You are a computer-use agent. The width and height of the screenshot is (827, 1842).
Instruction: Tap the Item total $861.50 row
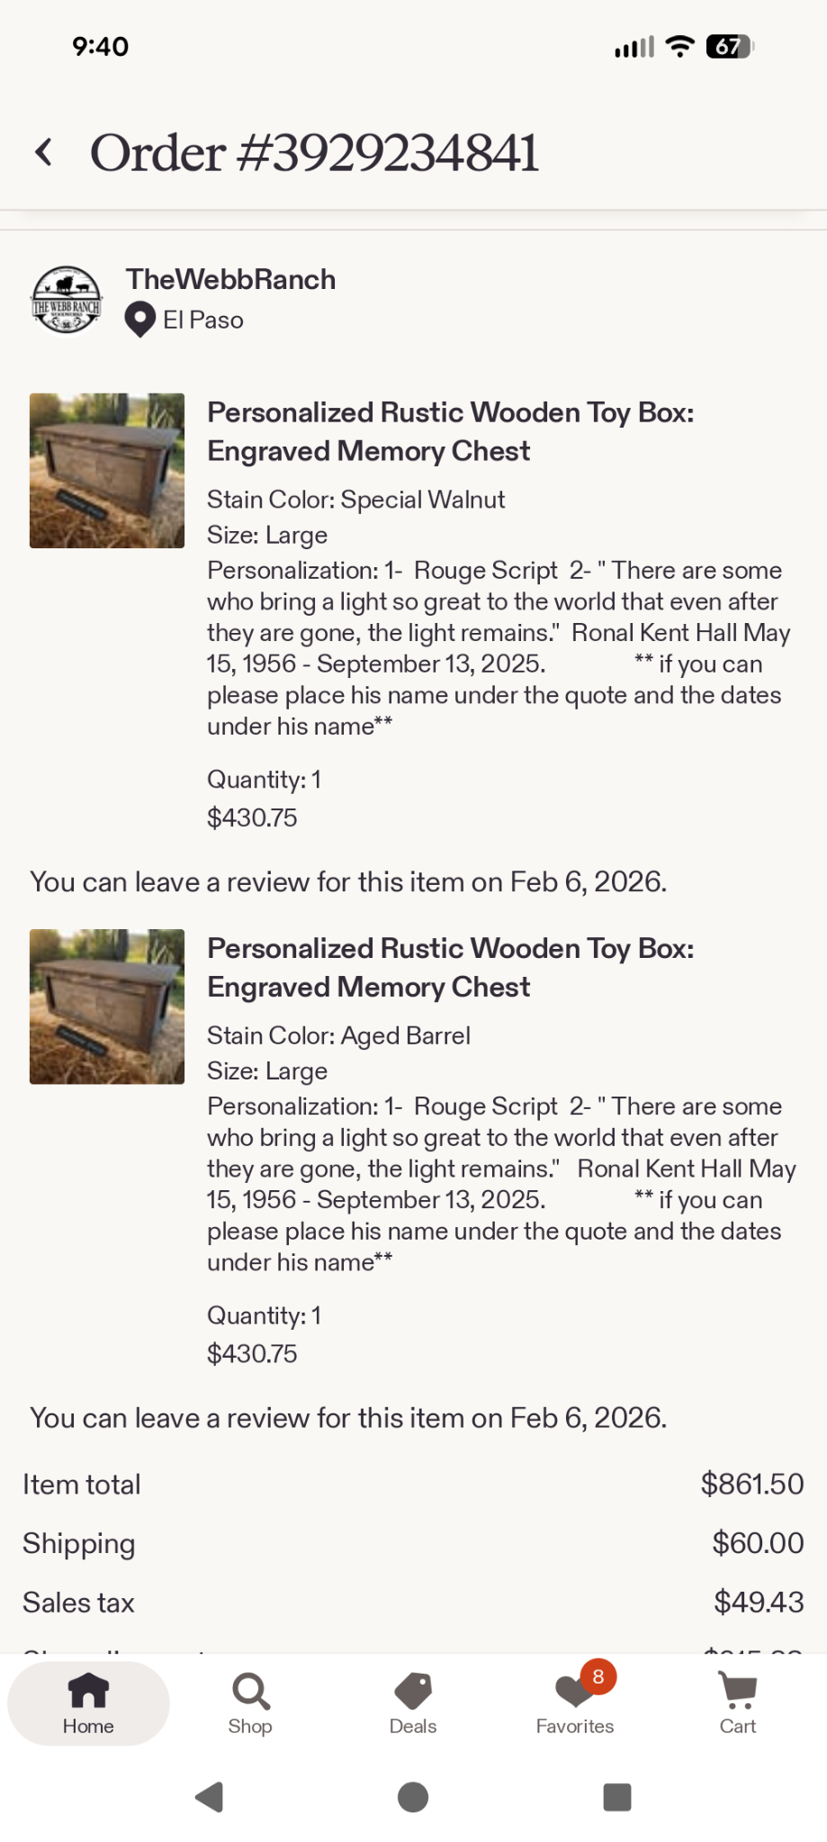[413, 1485]
